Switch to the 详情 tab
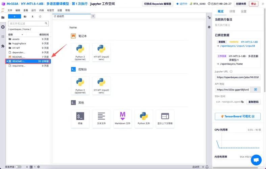Viewport: 266px width, 169px height. coord(232,11)
